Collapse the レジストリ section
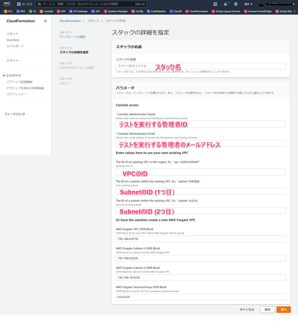298x321 pixels. click(4, 75)
